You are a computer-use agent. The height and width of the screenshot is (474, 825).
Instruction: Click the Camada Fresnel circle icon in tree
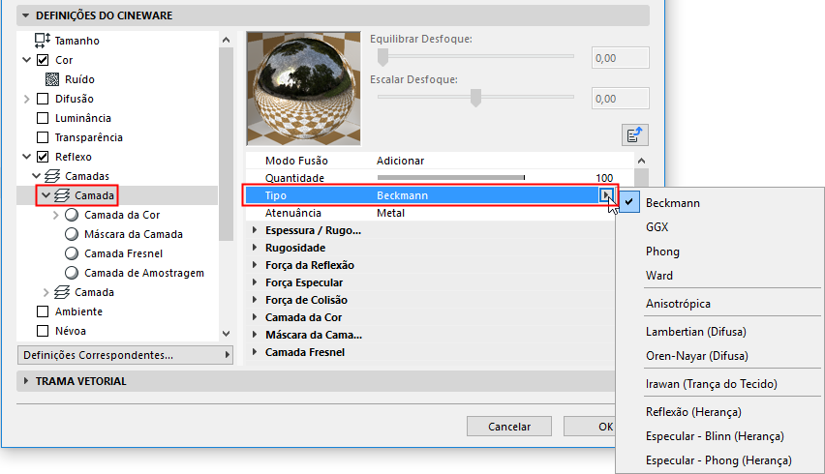click(72, 253)
